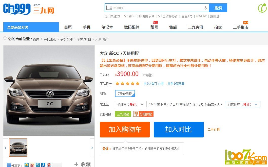Viewport: 268px width, 167px height.
Task: Open the 共0人写了心得 reviews link
Action: (x=154, y=84)
